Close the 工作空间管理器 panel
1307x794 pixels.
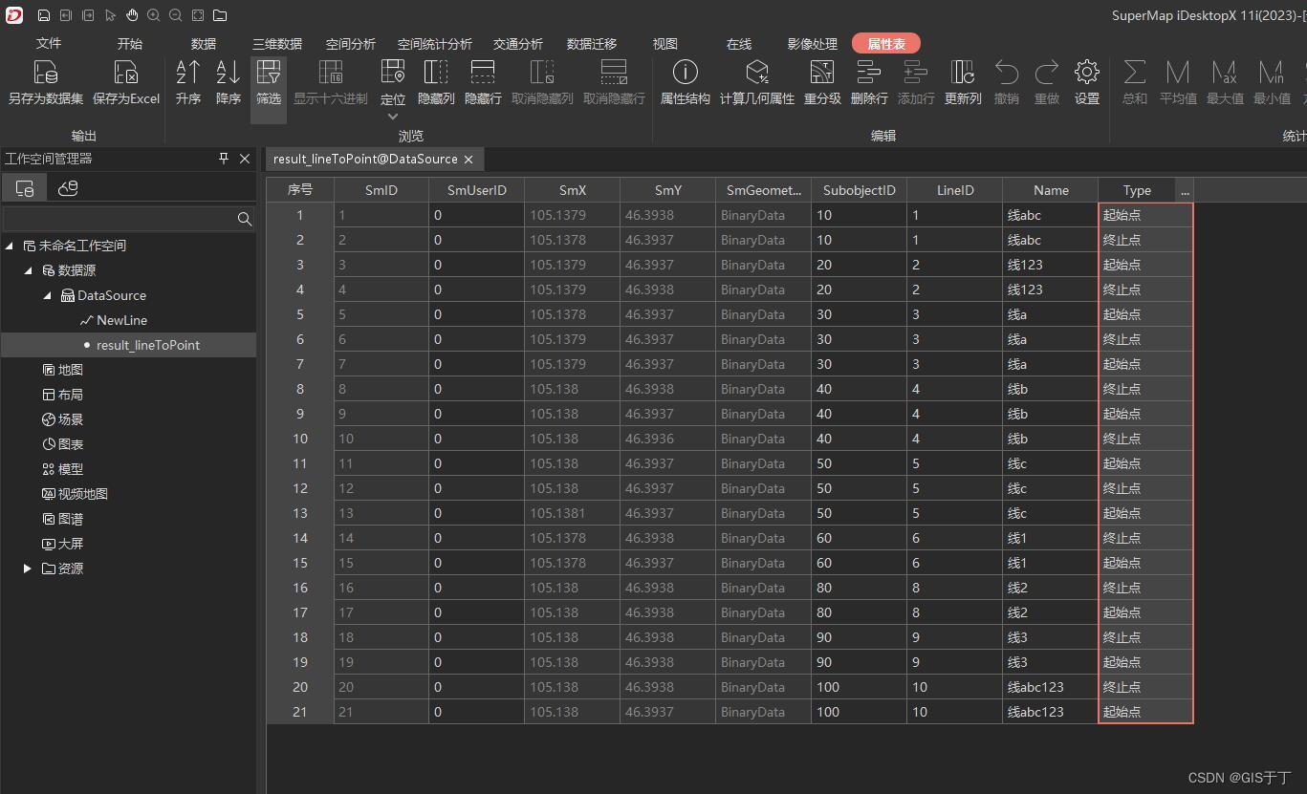click(x=245, y=159)
